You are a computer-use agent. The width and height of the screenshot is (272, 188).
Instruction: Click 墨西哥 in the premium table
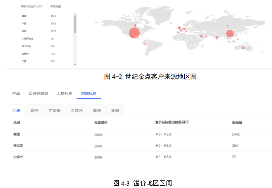coord(18,146)
